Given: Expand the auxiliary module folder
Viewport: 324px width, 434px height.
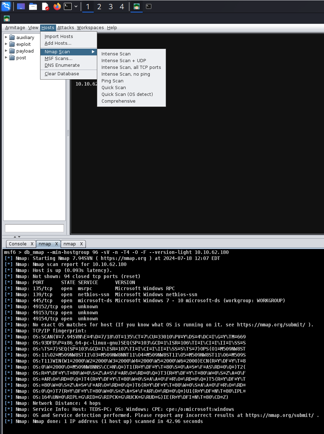Looking at the screenshot, I should pyautogui.click(x=6, y=37).
